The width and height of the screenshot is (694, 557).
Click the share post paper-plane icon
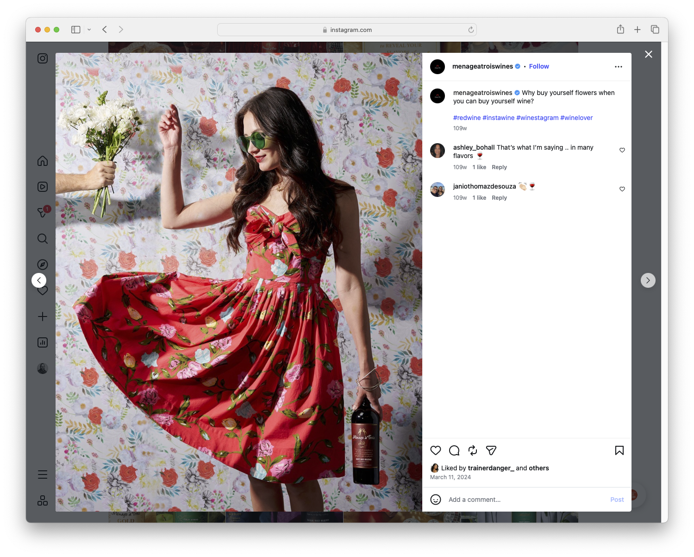pos(491,450)
